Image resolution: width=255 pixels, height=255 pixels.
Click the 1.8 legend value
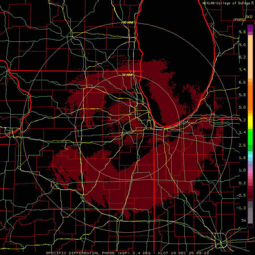(242, 158)
